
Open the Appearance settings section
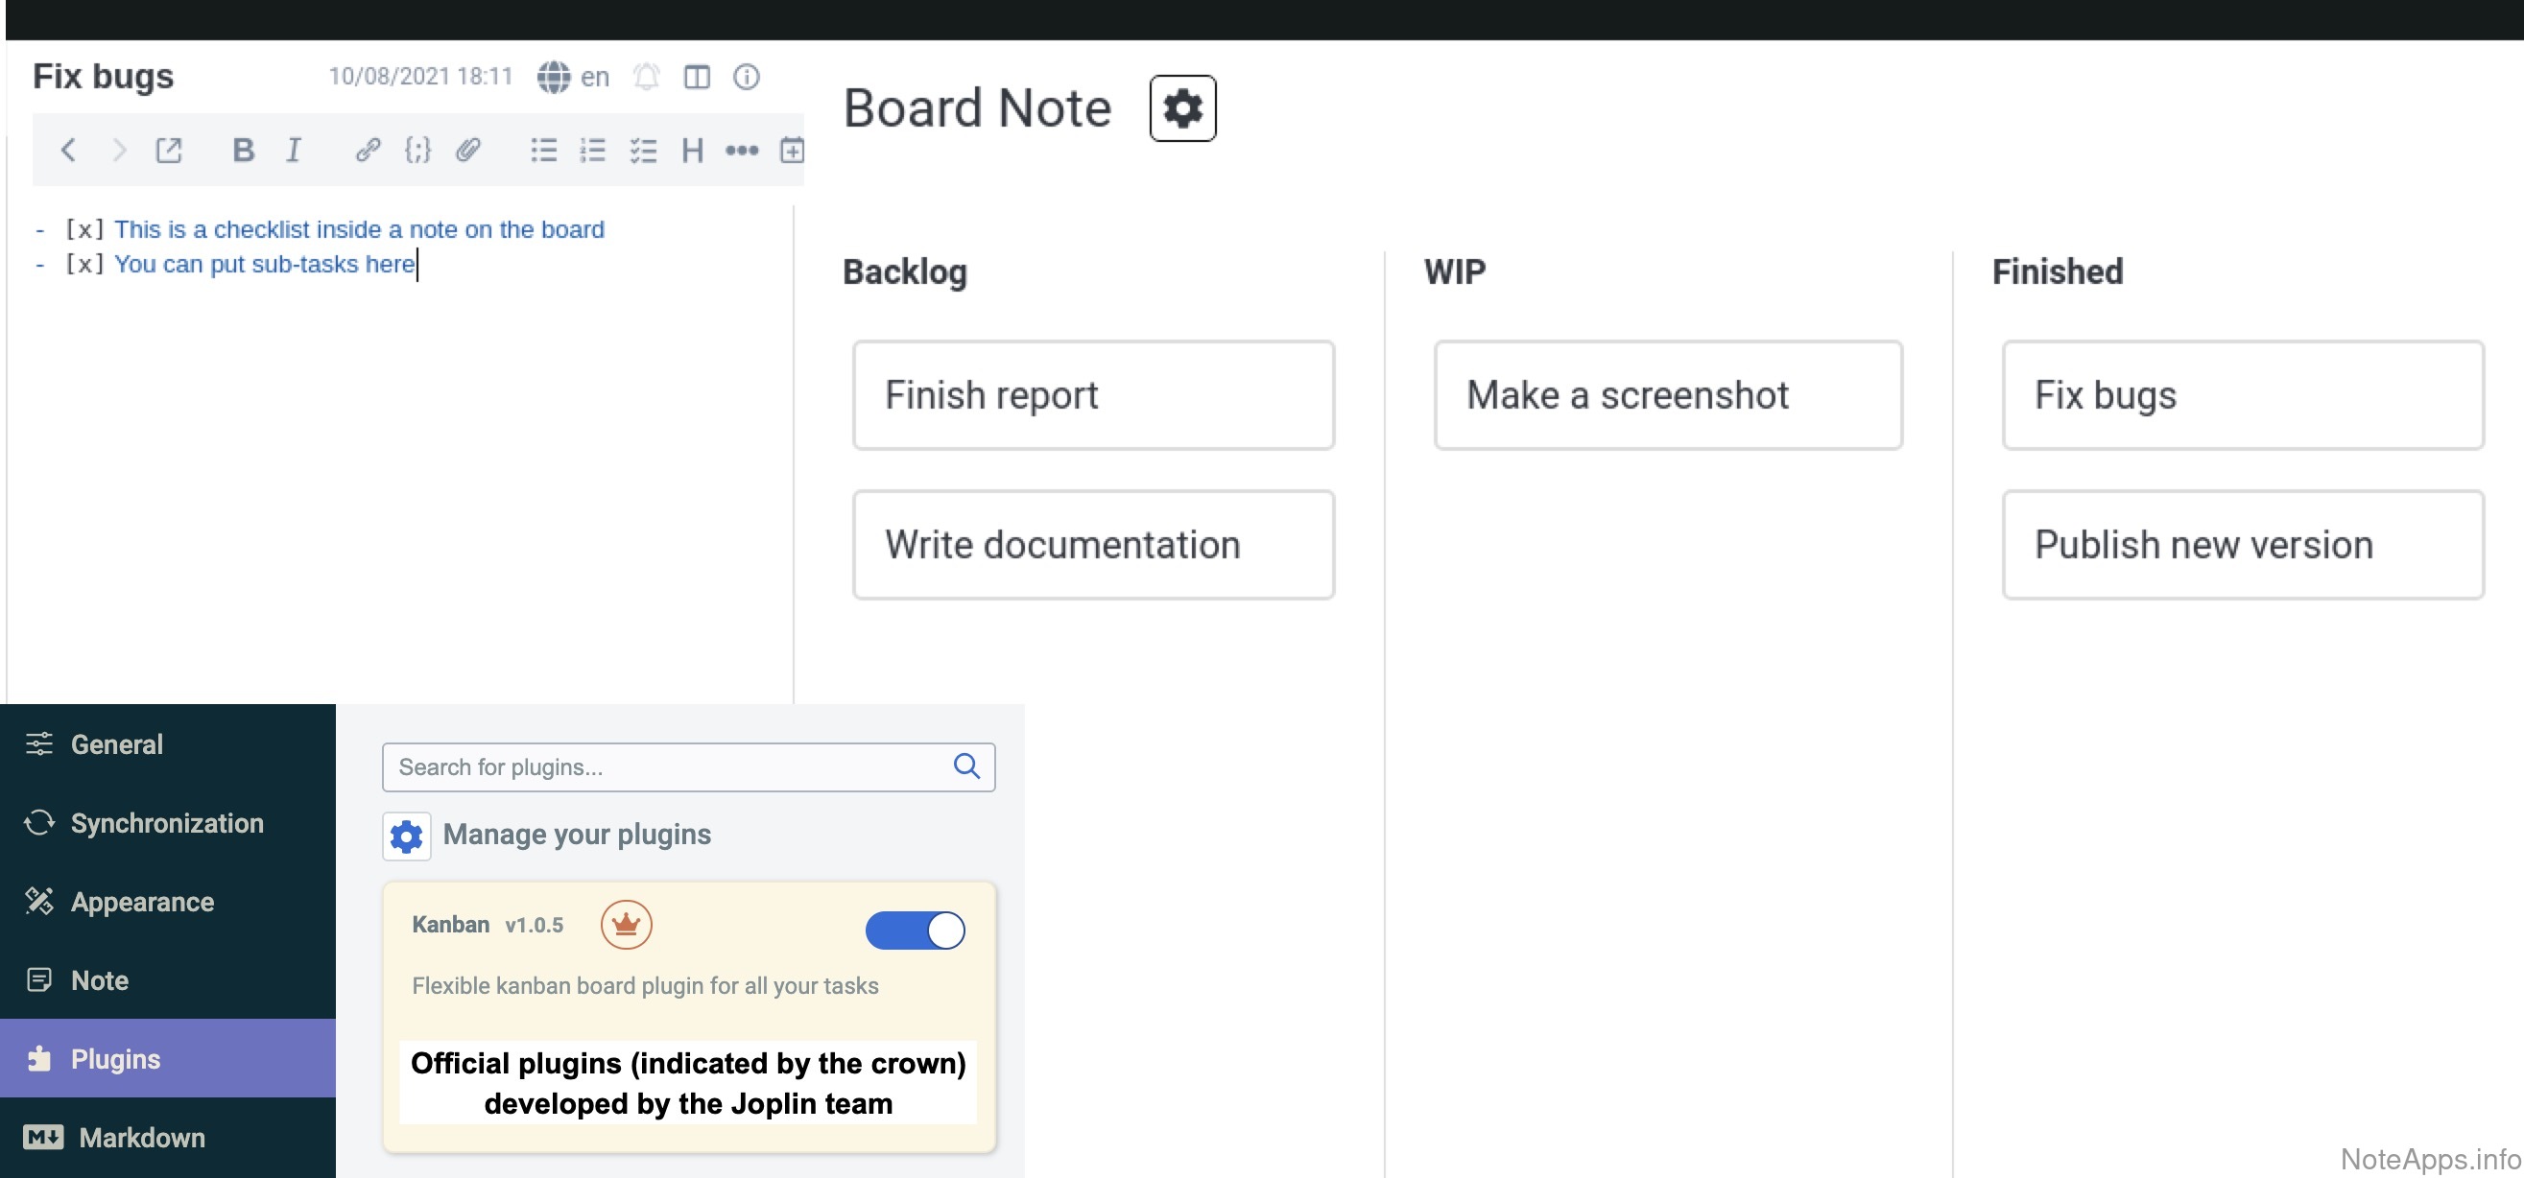tap(142, 901)
